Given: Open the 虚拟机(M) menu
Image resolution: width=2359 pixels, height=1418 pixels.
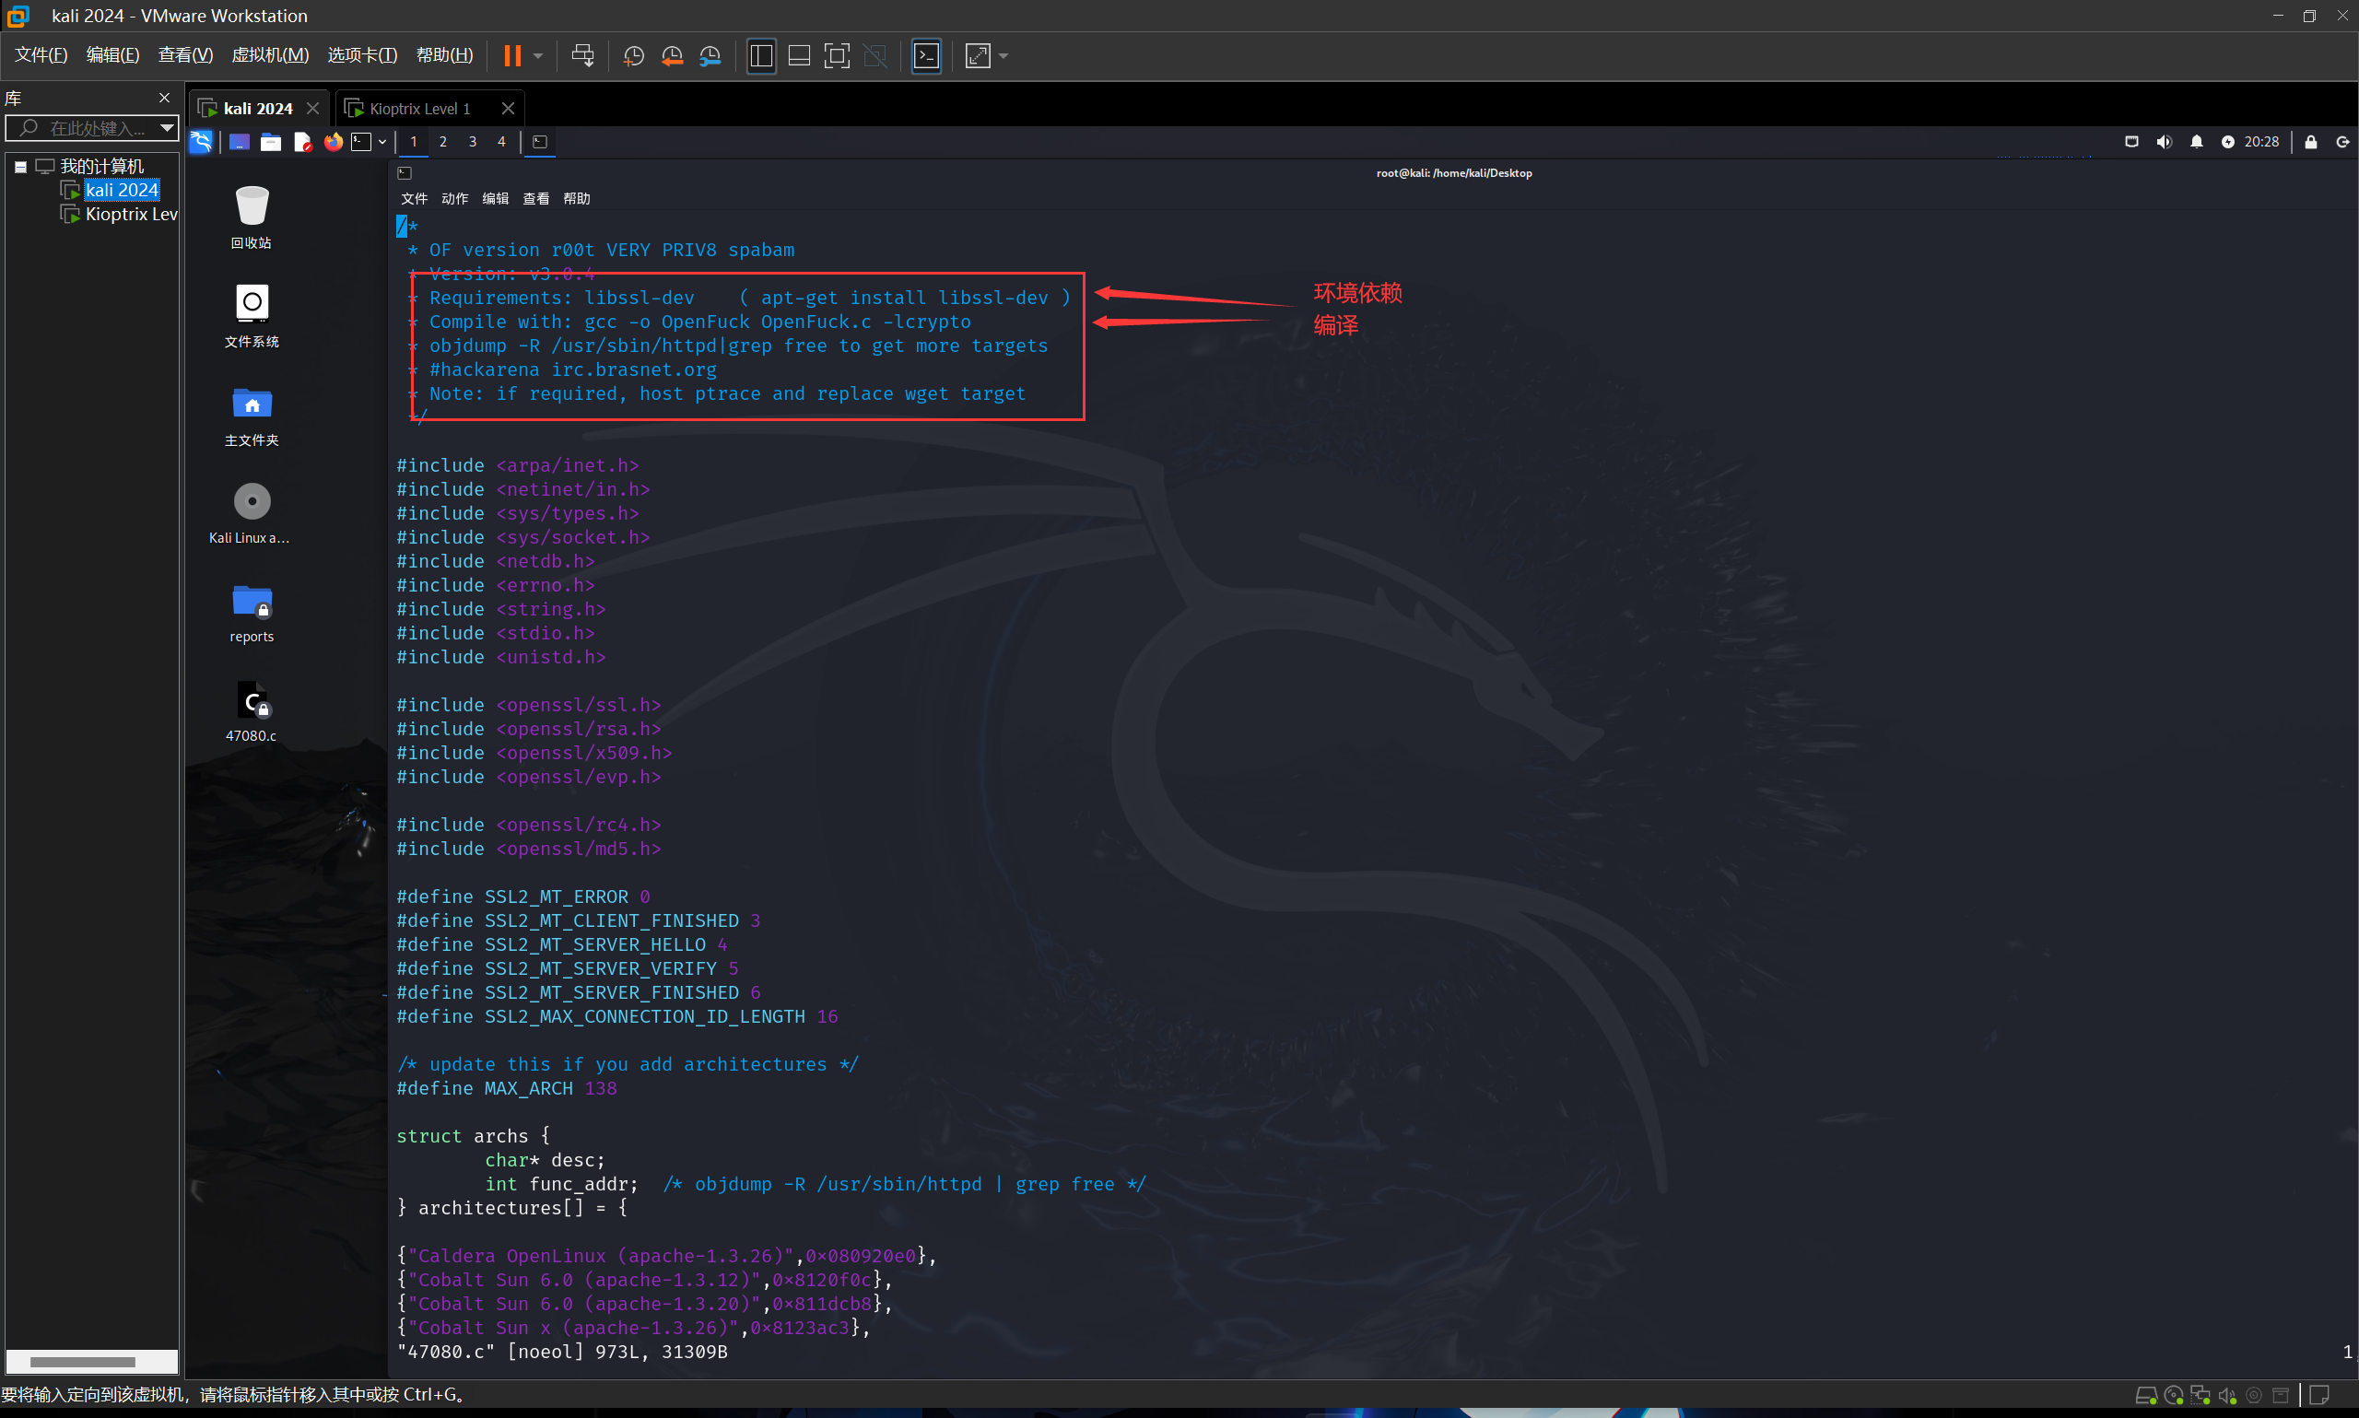Looking at the screenshot, I should click(270, 54).
